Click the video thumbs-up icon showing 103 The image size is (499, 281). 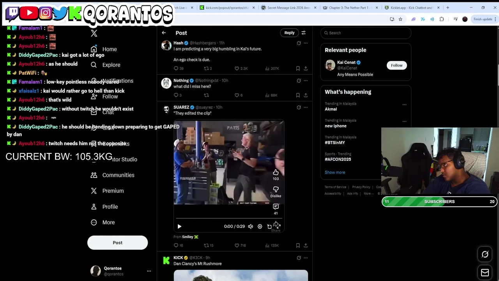tap(276, 173)
